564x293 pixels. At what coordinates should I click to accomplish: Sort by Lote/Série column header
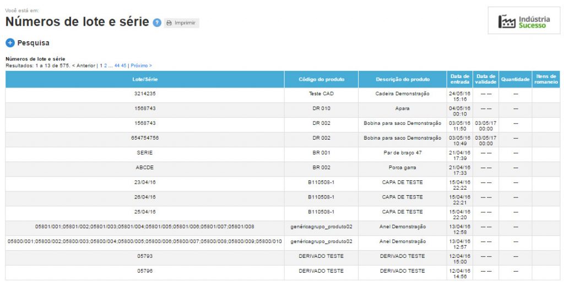click(145, 80)
